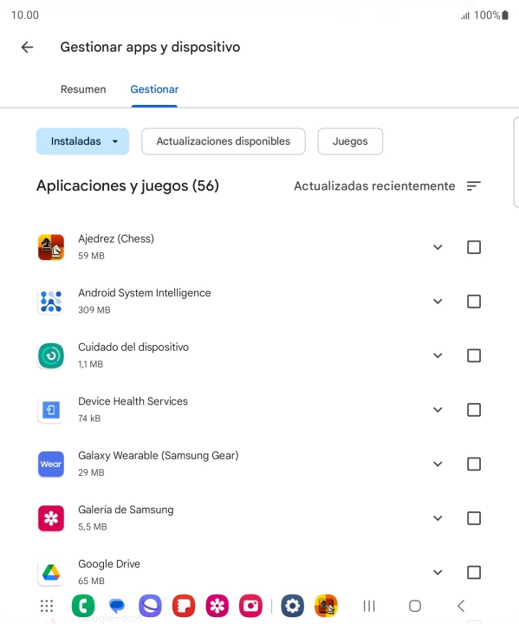The height and width of the screenshot is (624, 519).
Task: Open the app drawer grid icon
Action: (47, 606)
